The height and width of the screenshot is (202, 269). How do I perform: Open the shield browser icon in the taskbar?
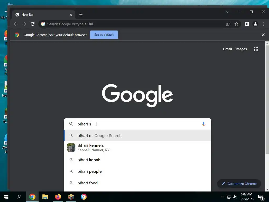click(x=84, y=197)
